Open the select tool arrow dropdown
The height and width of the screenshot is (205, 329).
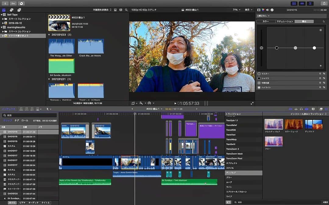[x=49, y=109]
